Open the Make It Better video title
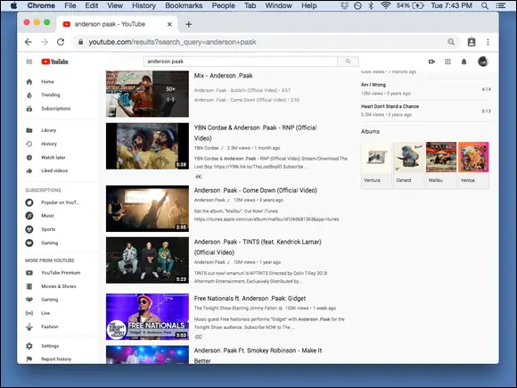The image size is (517, 388). point(258,355)
